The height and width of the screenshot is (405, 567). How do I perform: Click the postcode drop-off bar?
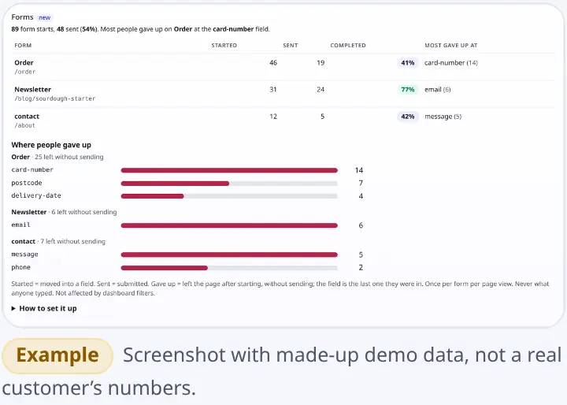pos(229,183)
